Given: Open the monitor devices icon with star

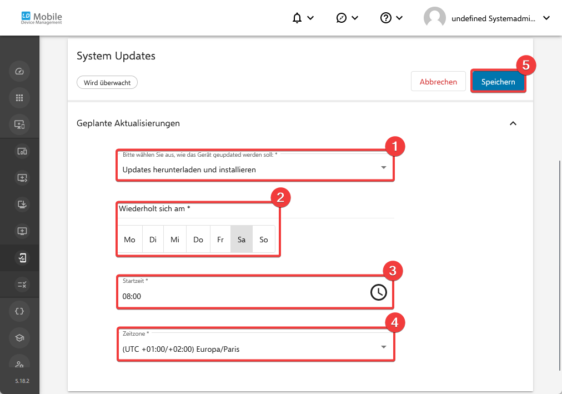Looking at the screenshot, I should coord(19,124).
